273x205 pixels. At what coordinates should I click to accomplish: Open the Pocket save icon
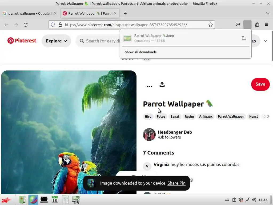coord(238,25)
